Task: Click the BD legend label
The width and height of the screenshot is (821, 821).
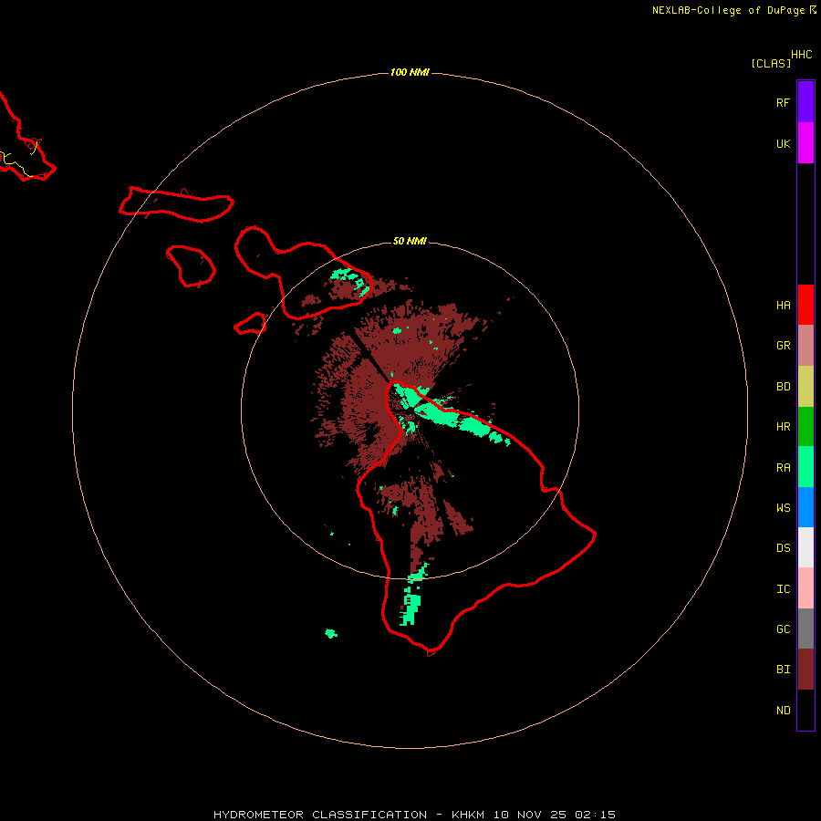Action: pos(783,387)
